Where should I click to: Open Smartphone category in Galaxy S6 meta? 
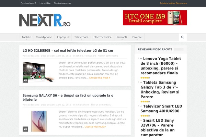tap(83, 105)
